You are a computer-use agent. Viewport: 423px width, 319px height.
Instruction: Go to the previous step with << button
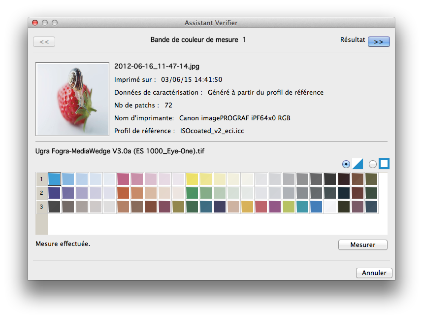pyautogui.click(x=44, y=42)
